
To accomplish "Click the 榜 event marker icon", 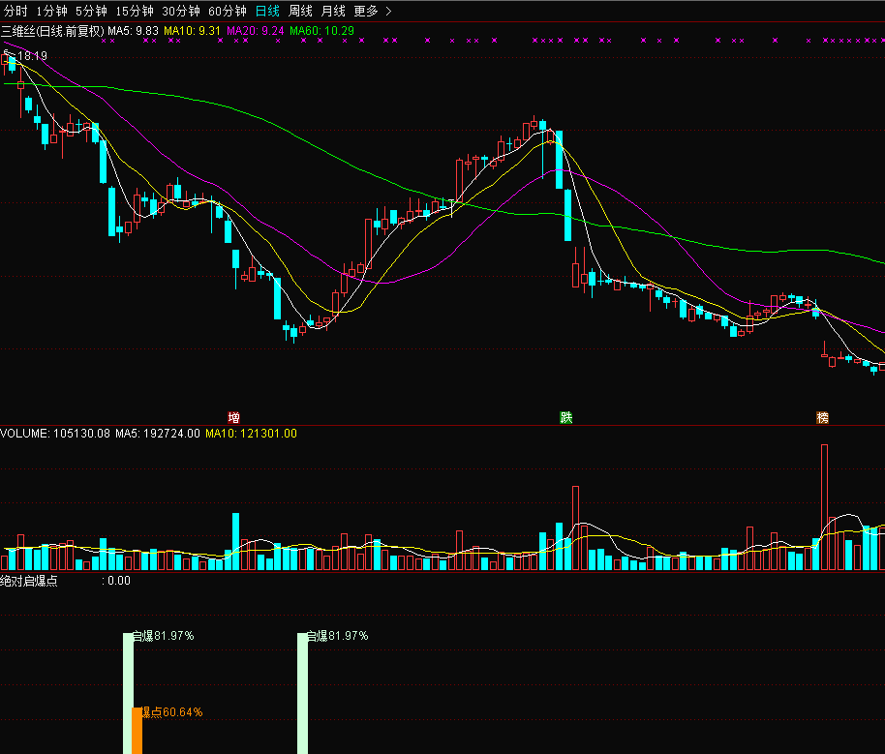I will [823, 417].
